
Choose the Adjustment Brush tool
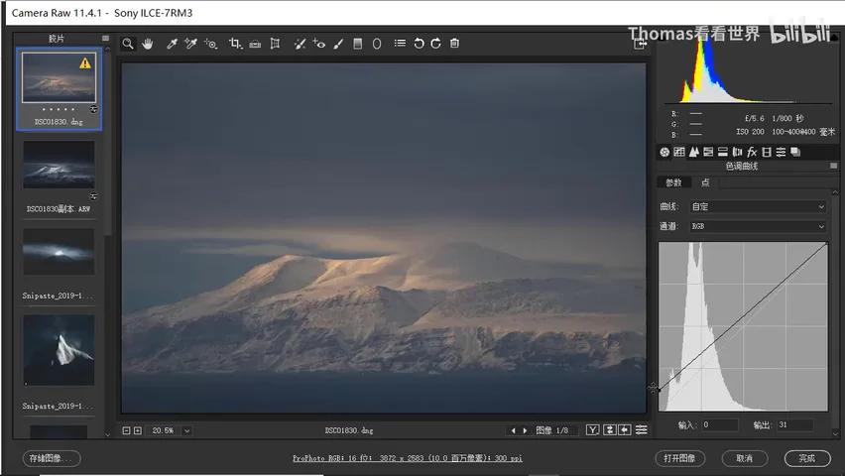click(338, 44)
